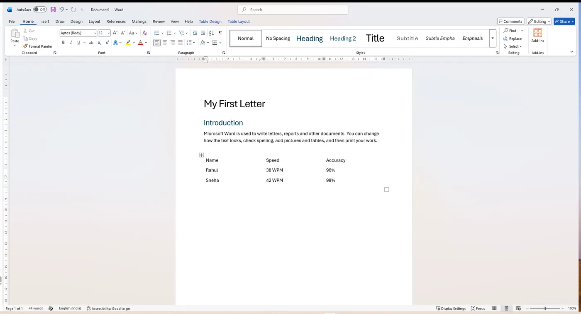Open the File menu
The image size is (581, 314).
click(12, 21)
